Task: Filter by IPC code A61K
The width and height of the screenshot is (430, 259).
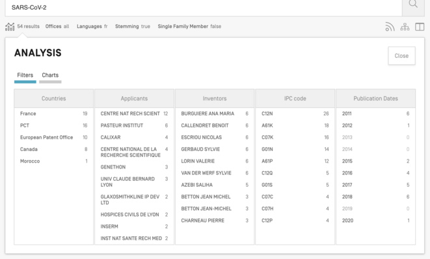Action: tap(295, 126)
